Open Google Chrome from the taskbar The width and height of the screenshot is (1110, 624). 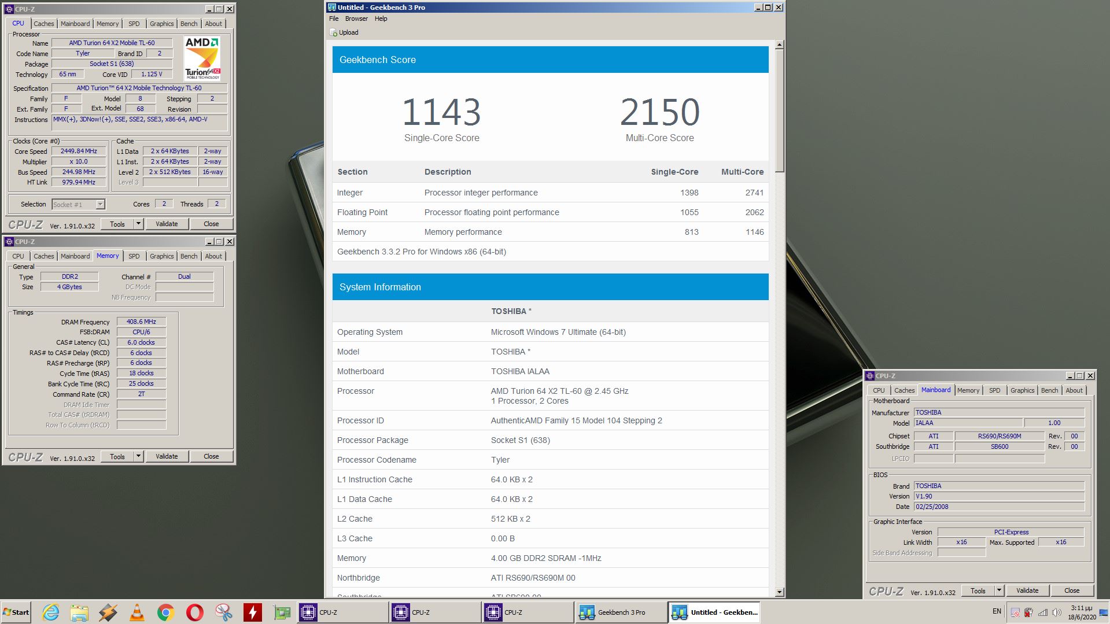pyautogui.click(x=166, y=612)
